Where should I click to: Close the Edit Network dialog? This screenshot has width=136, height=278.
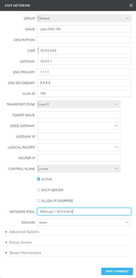pyautogui.click(x=131, y=5)
